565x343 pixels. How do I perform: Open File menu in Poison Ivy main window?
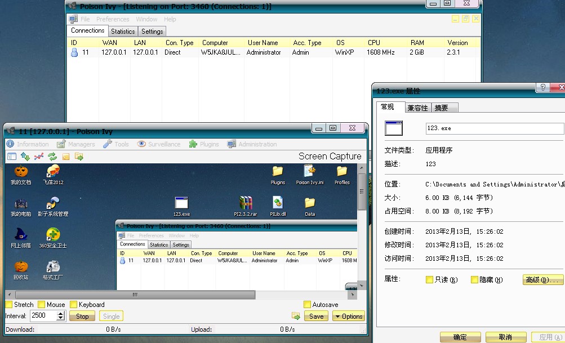85,19
